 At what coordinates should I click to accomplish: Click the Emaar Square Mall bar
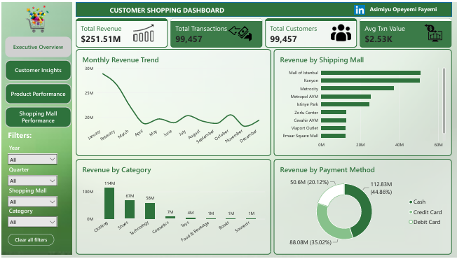click(x=334, y=136)
